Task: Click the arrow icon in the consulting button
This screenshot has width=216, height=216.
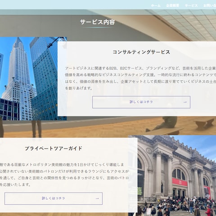Action: pos(185,102)
